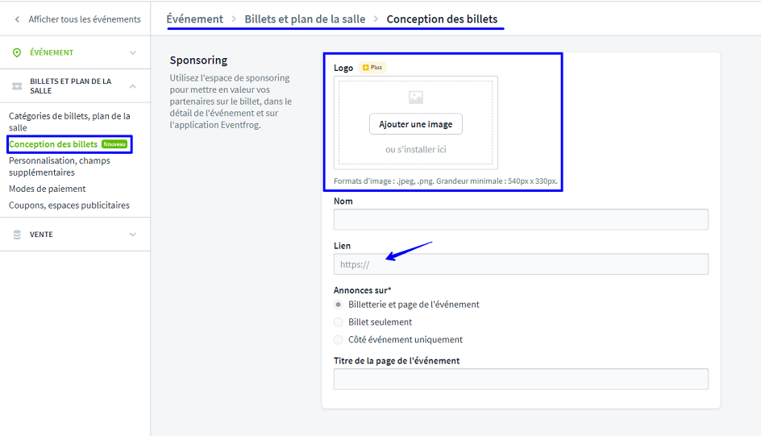Choose Côté événement uniquement option
The image size is (761, 436).
pyautogui.click(x=339, y=340)
